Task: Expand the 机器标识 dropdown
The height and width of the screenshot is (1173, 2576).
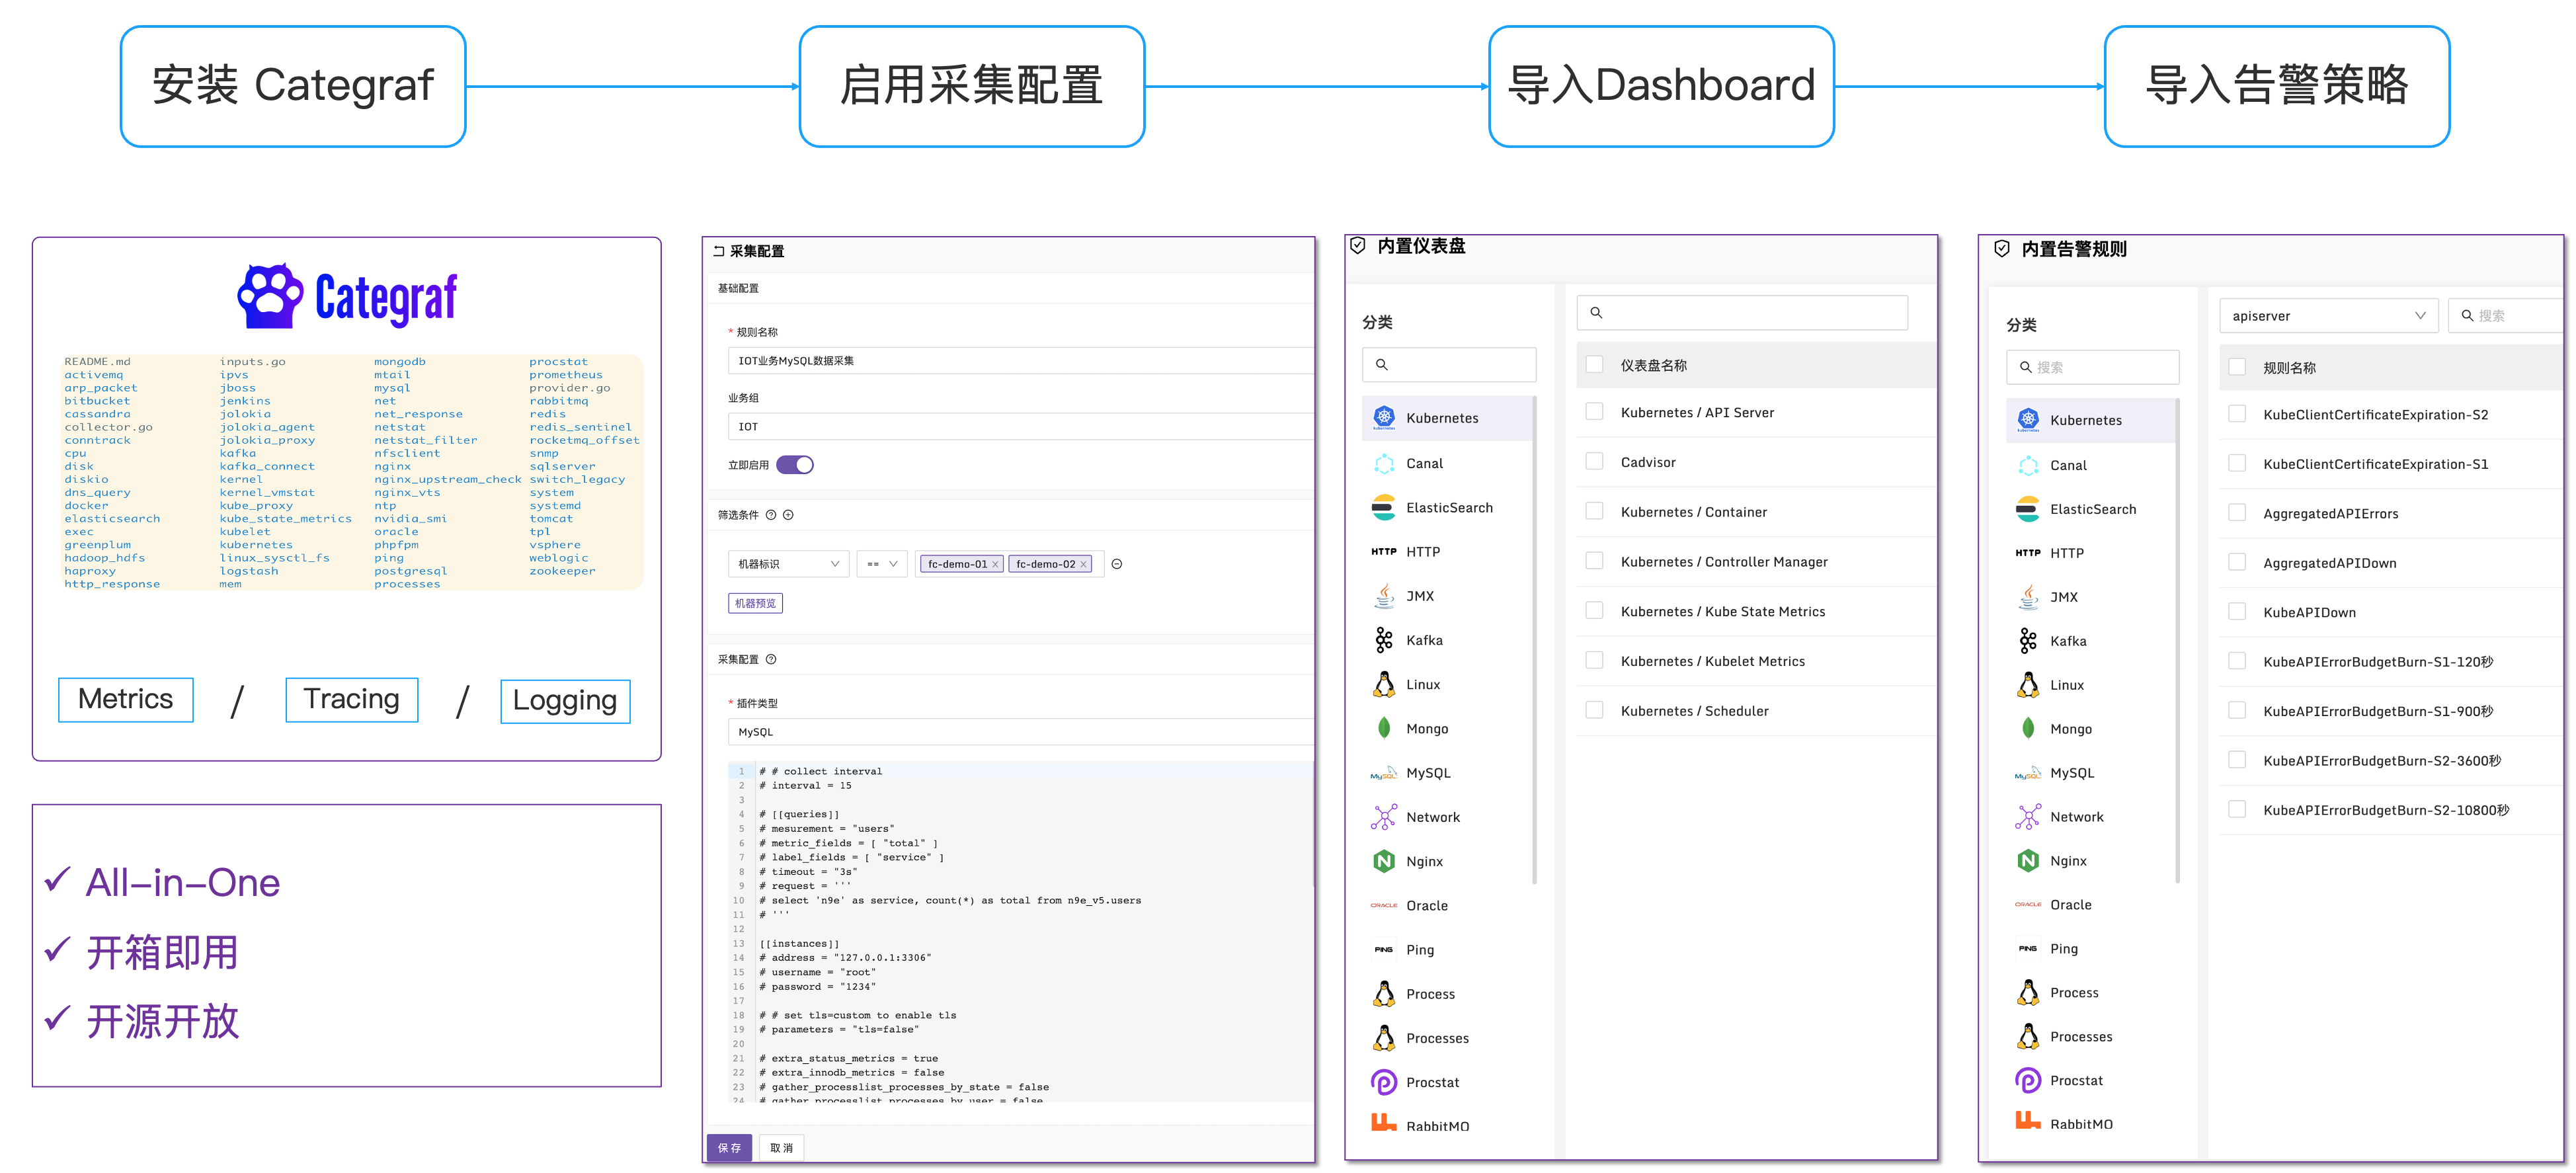Action: pos(788,564)
